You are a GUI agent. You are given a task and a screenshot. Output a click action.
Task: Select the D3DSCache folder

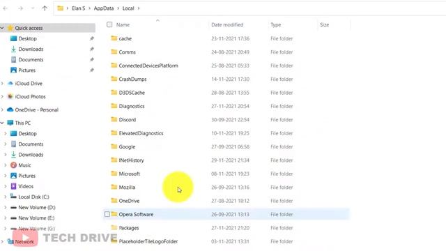coord(132,93)
